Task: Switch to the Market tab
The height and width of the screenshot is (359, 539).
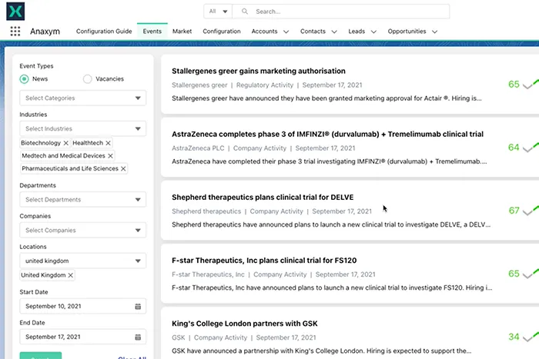Action: [182, 32]
